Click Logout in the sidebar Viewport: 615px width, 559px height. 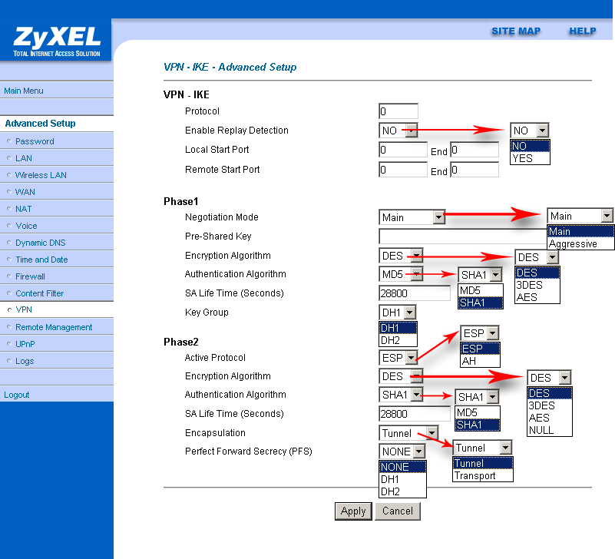[x=16, y=395]
